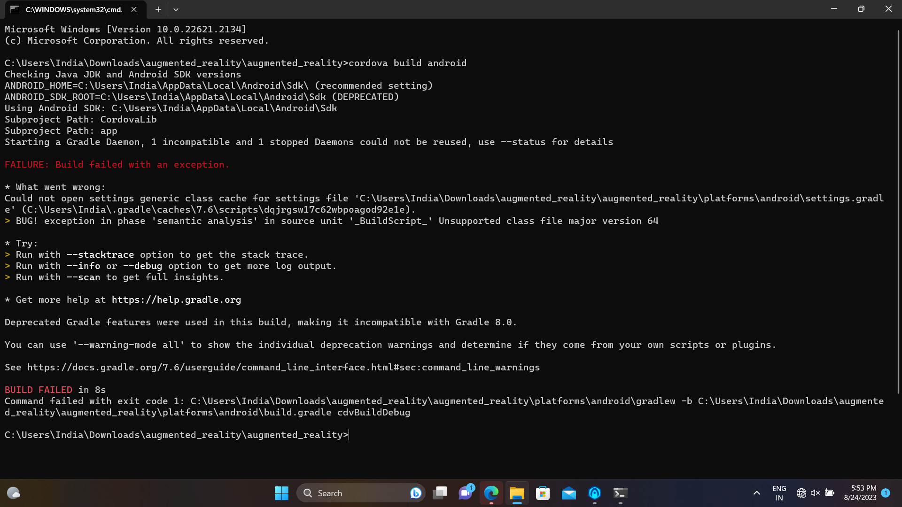
Task: Open Task View on the taskbar
Action: (440, 493)
